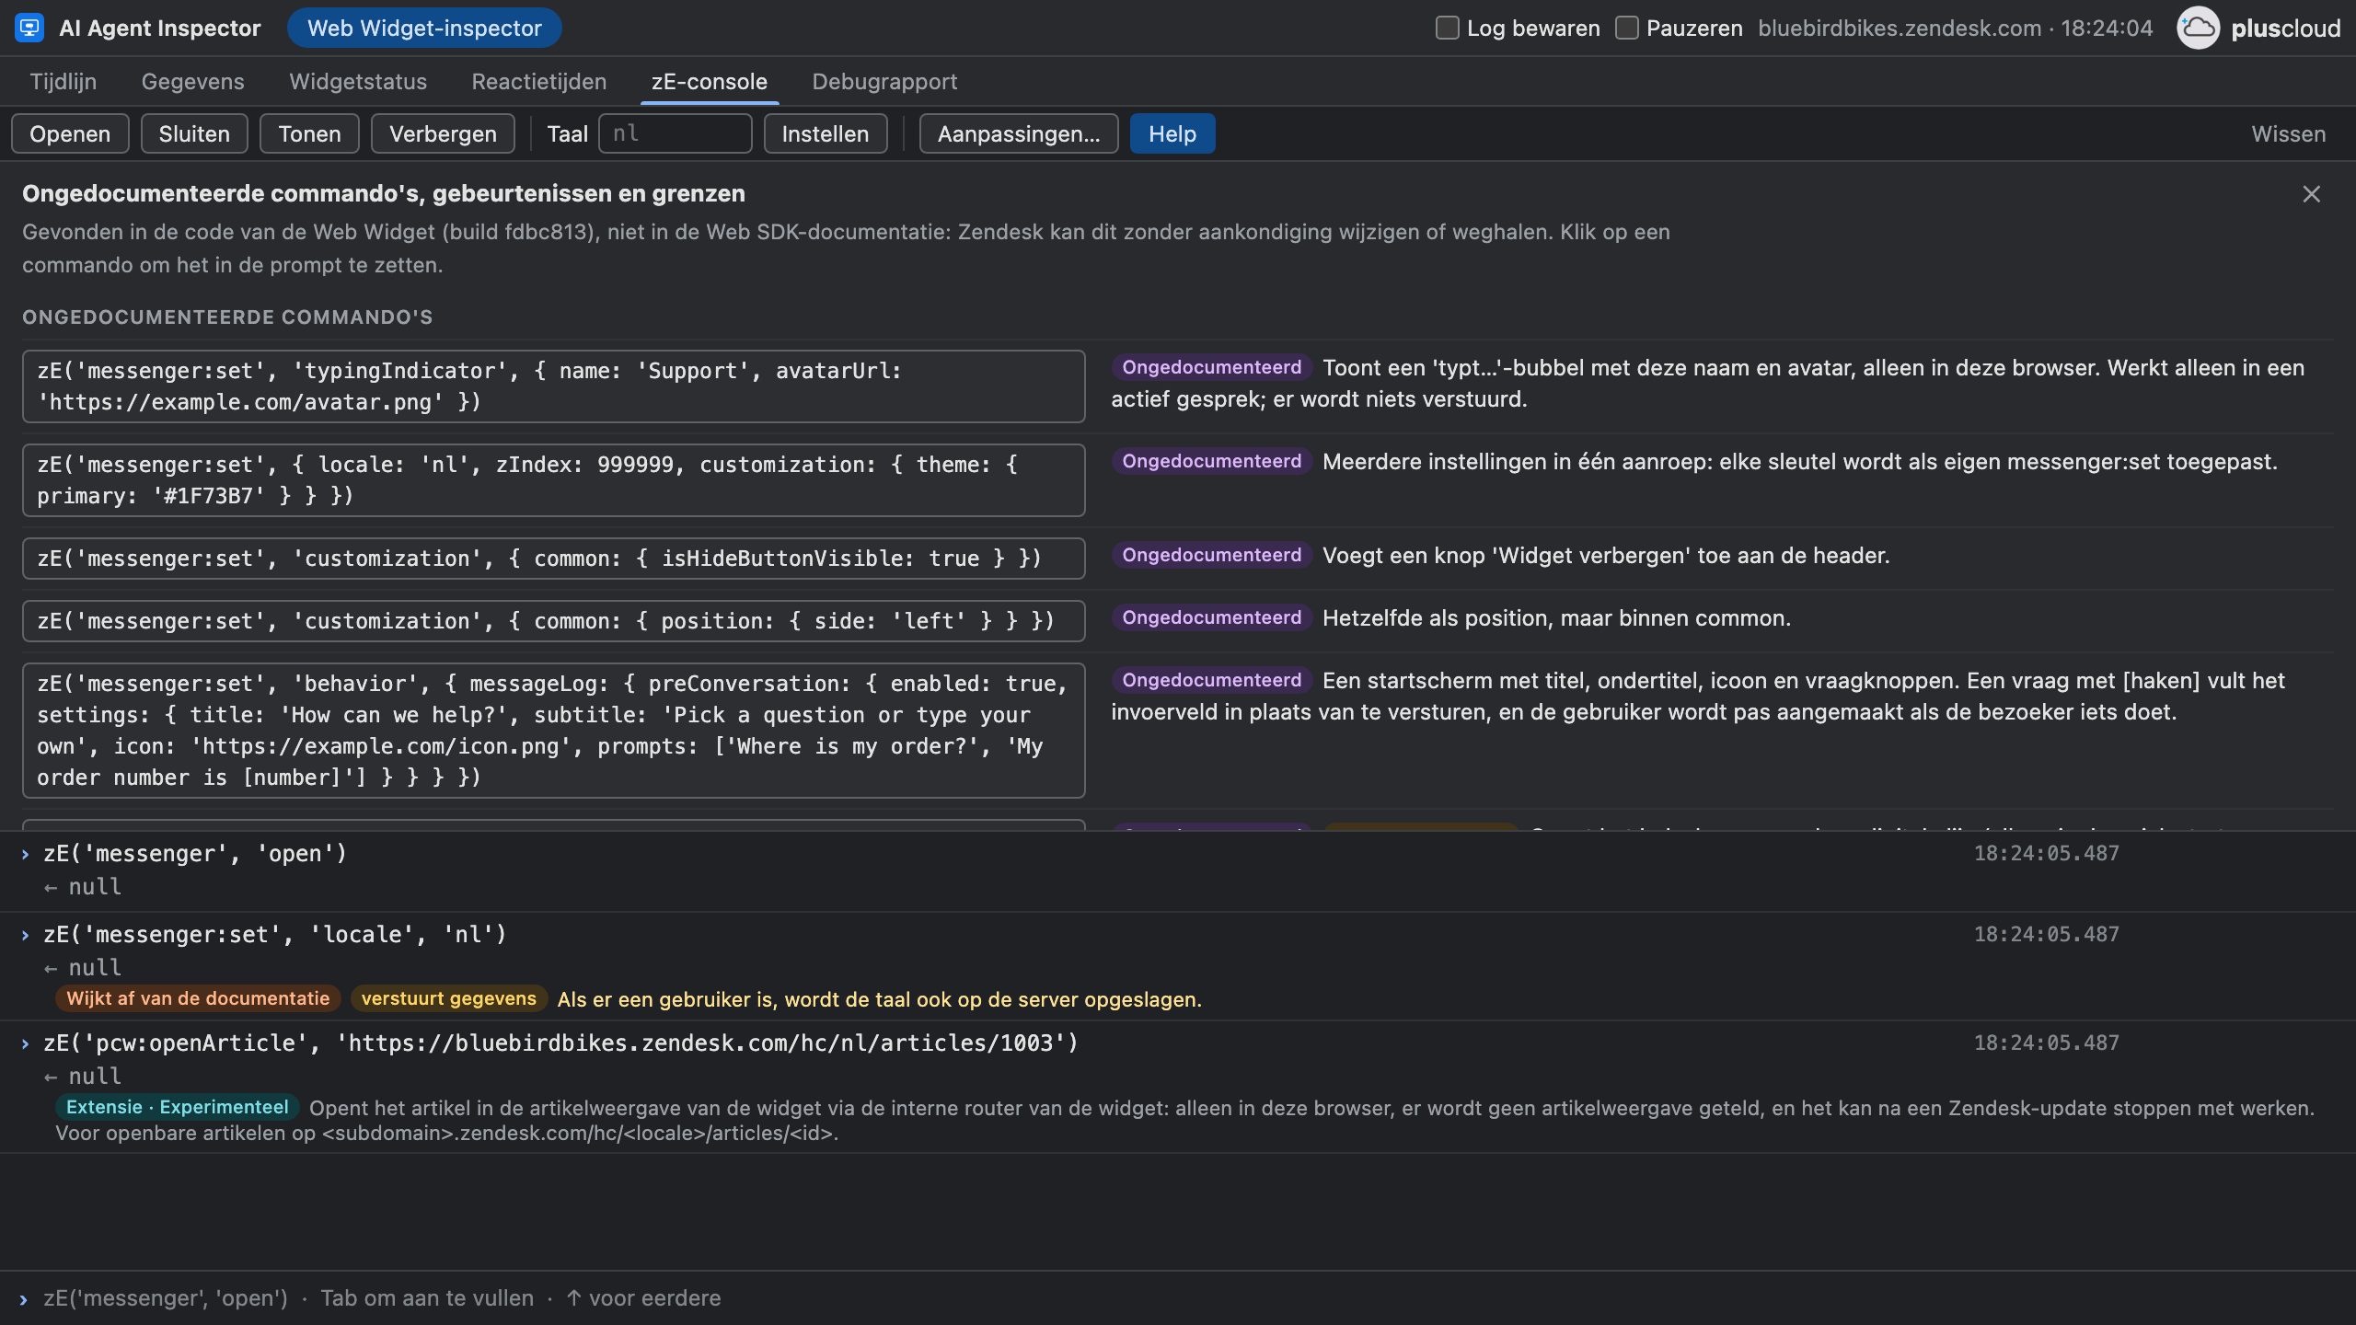Insert the position side left command
Image resolution: width=2356 pixels, height=1325 pixels.
click(554, 621)
